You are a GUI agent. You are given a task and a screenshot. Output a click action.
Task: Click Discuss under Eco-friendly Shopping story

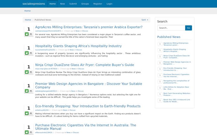coord(72,110)
